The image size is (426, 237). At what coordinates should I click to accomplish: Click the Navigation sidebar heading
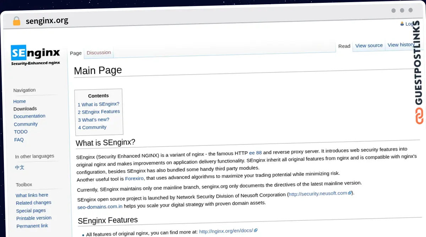coord(24,90)
